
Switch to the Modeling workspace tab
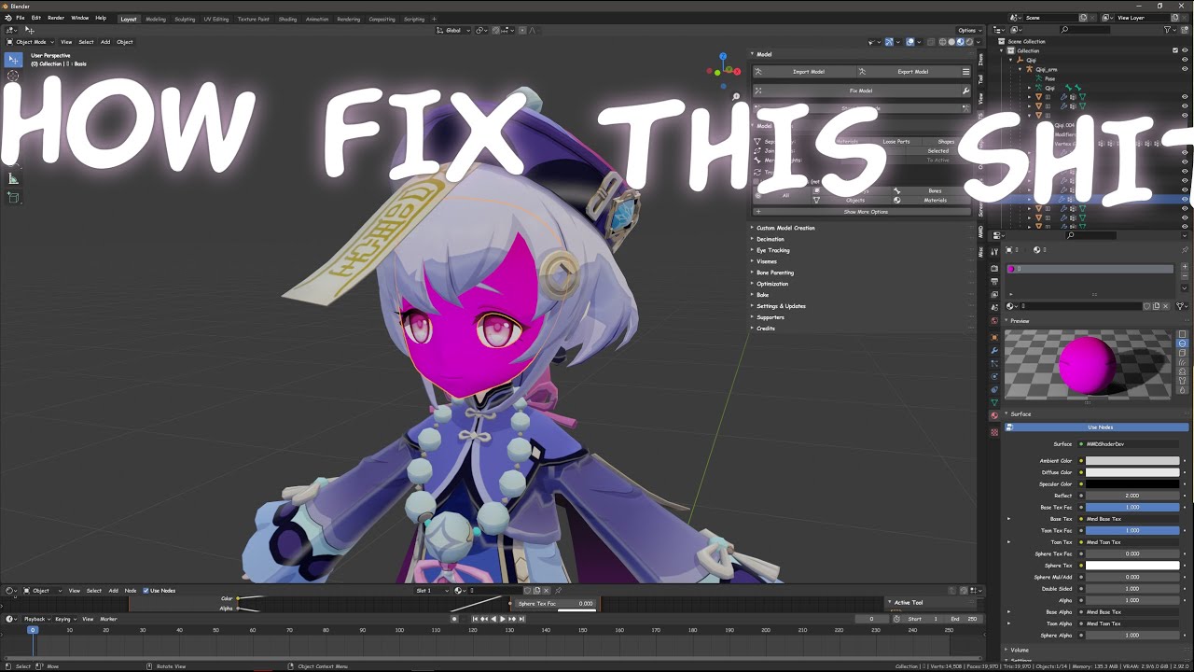[156, 19]
